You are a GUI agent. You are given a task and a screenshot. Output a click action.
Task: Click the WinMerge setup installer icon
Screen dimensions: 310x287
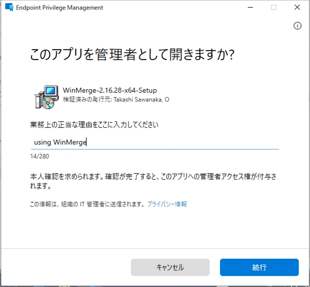[46, 97]
